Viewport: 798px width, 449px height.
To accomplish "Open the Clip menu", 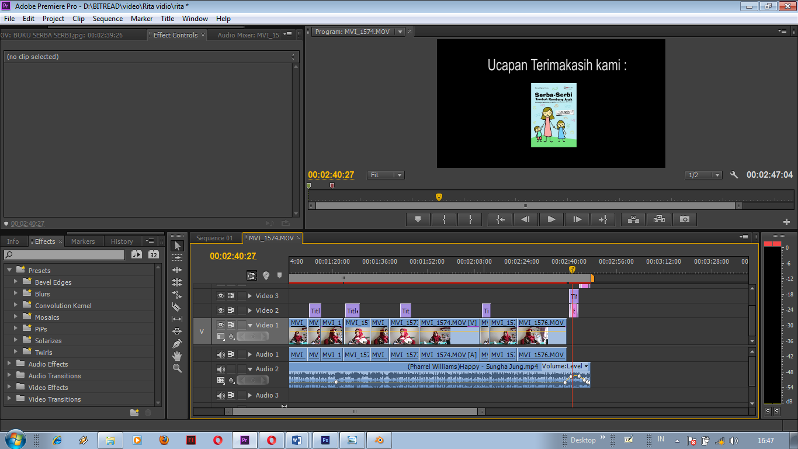I will (78, 19).
